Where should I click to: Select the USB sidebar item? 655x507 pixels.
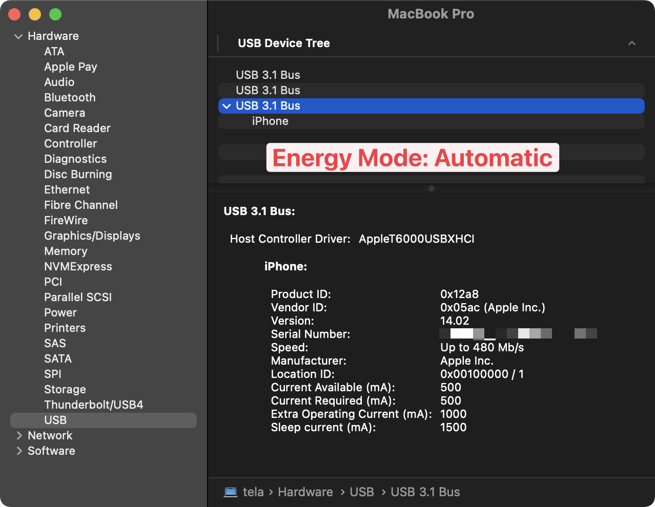[x=104, y=420]
